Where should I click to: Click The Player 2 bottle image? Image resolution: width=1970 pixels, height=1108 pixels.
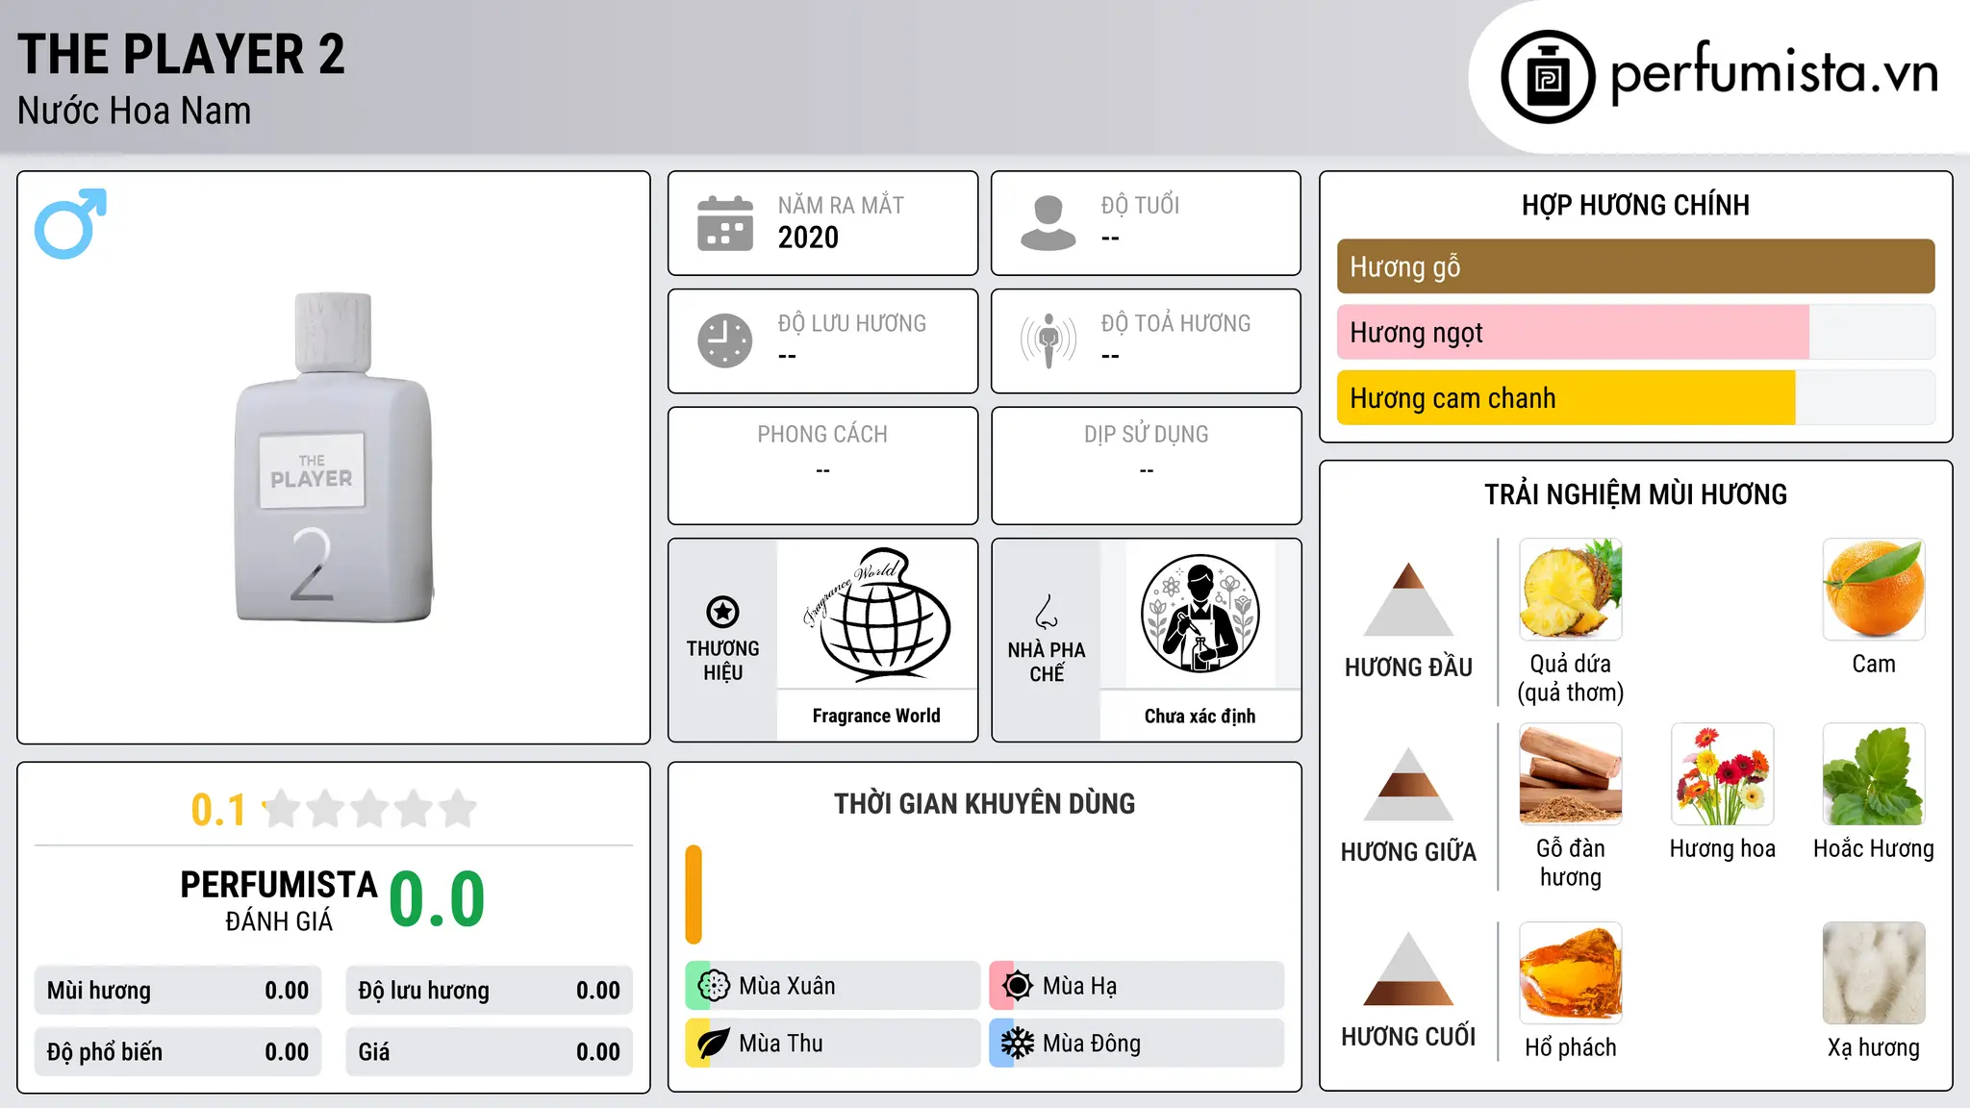tap(334, 458)
